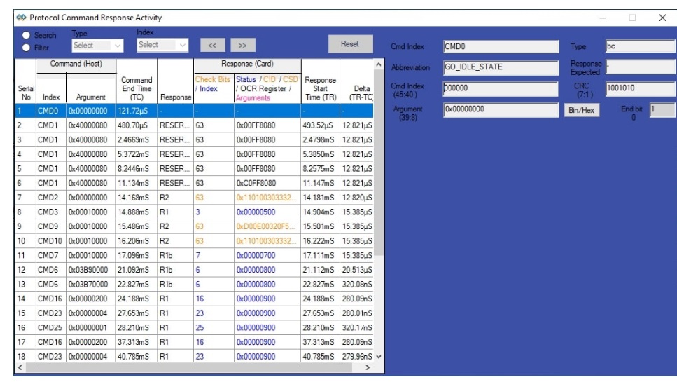Open the Index Select dropdown
Viewport: 677px width, 382px height.
(162, 45)
